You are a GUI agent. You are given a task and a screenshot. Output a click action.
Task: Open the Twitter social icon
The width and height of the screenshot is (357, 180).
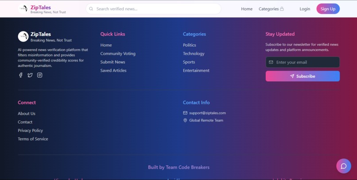coord(30,75)
